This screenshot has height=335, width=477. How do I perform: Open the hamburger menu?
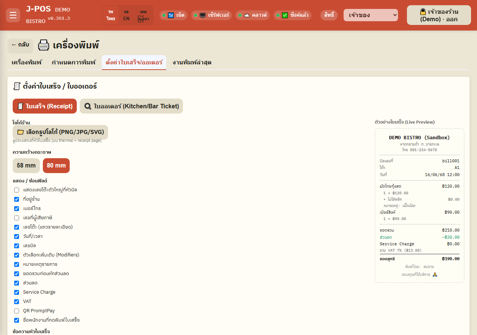pyautogui.click(x=13, y=15)
